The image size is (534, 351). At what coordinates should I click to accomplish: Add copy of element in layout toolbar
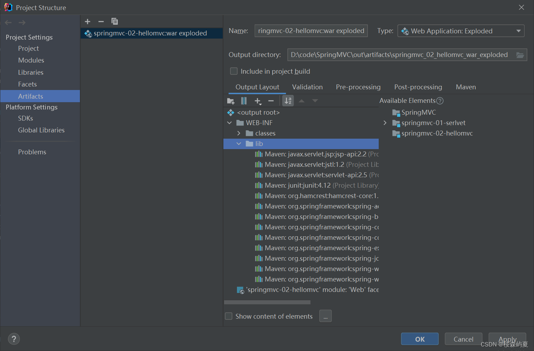click(x=257, y=101)
